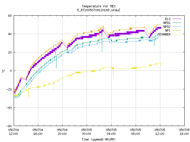Click the x-axis label '050705 08:00'
The width and height of the screenshot is (190, 142).
pyautogui.click(x=135, y=132)
